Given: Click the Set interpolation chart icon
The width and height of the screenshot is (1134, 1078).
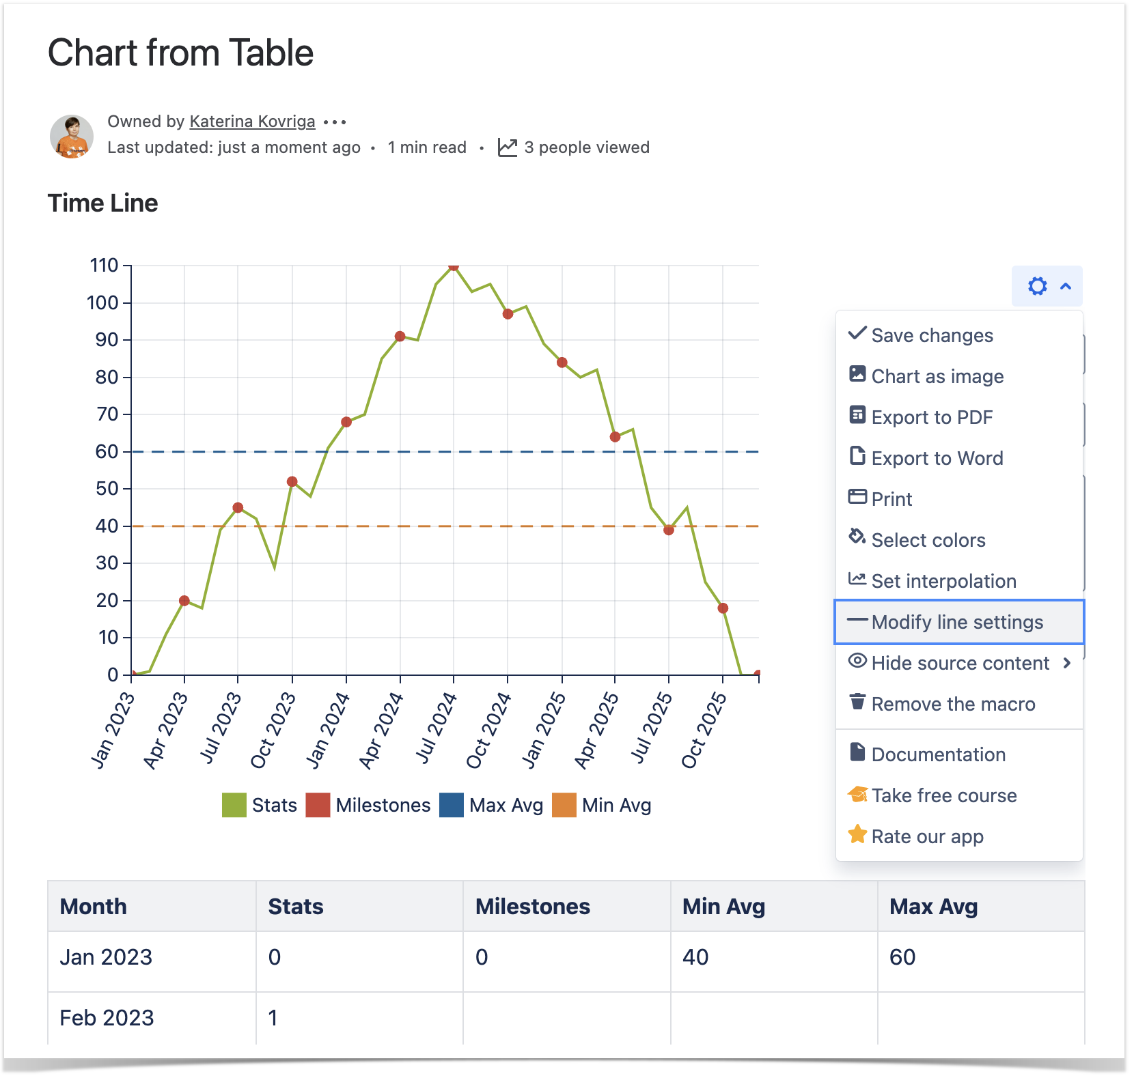Looking at the screenshot, I should (857, 579).
